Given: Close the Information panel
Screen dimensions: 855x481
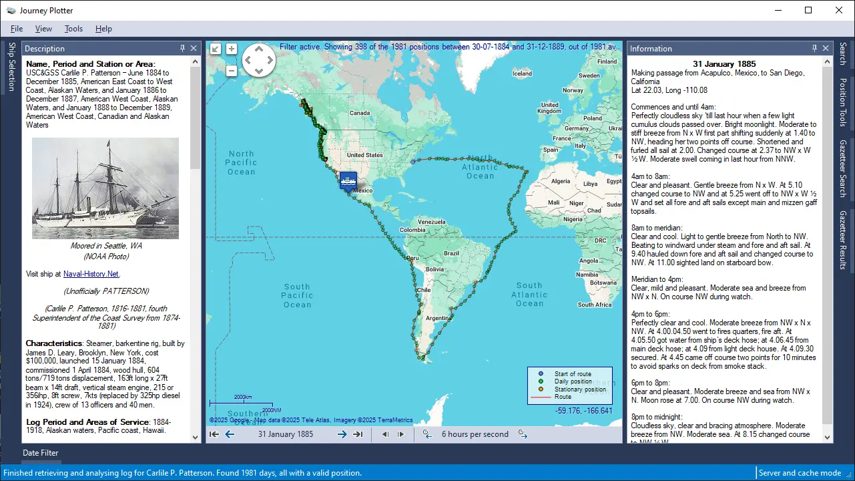Looking at the screenshot, I should point(826,48).
